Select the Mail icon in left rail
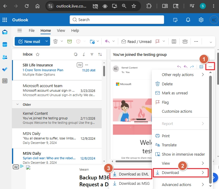219x189 pixels. [x=5, y=32]
